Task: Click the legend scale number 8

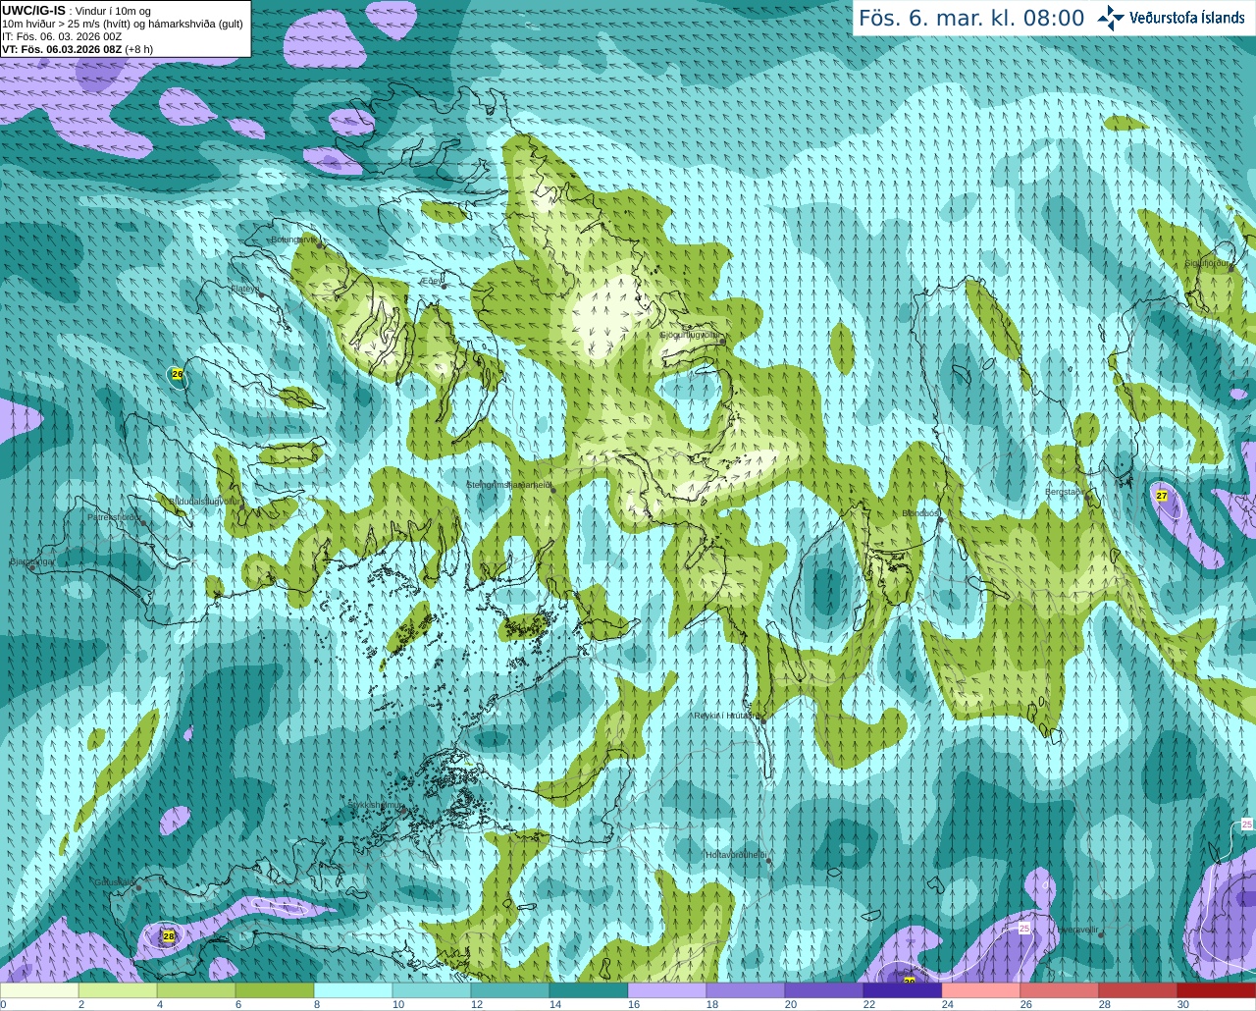Action: (317, 1004)
